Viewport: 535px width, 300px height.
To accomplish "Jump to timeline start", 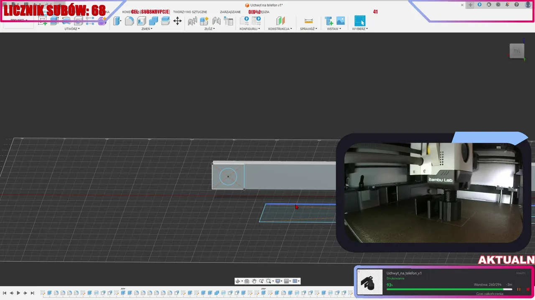I will click(5, 293).
